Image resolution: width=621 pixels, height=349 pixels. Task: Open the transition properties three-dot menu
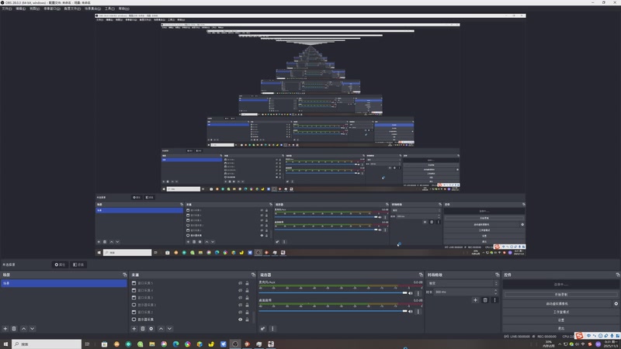coord(494,300)
